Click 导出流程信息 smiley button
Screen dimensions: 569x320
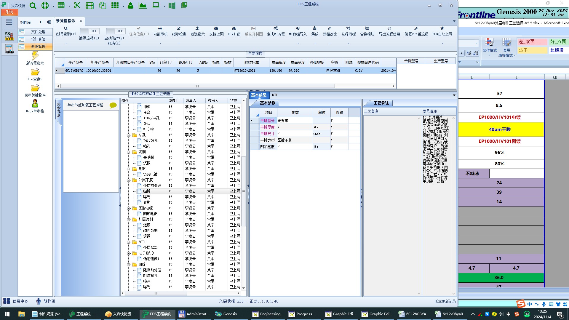tap(389, 31)
